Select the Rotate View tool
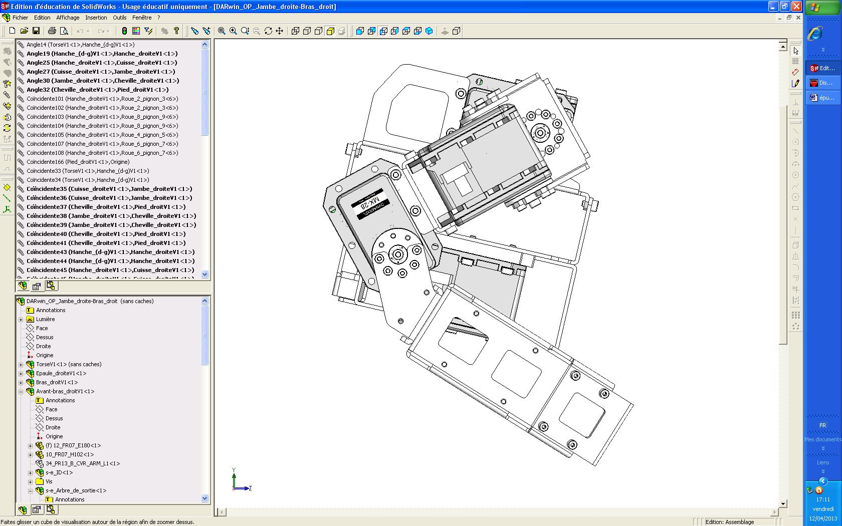This screenshot has height=526, width=842. click(x=268, y=31)
